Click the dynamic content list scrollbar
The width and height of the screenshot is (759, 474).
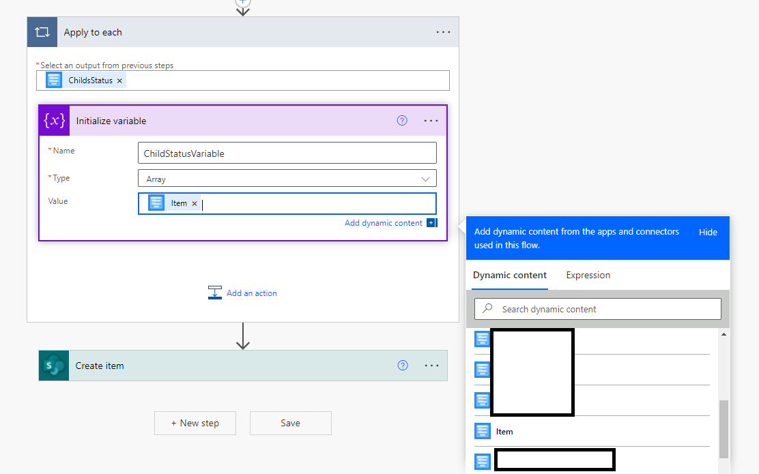pos(724,428)
